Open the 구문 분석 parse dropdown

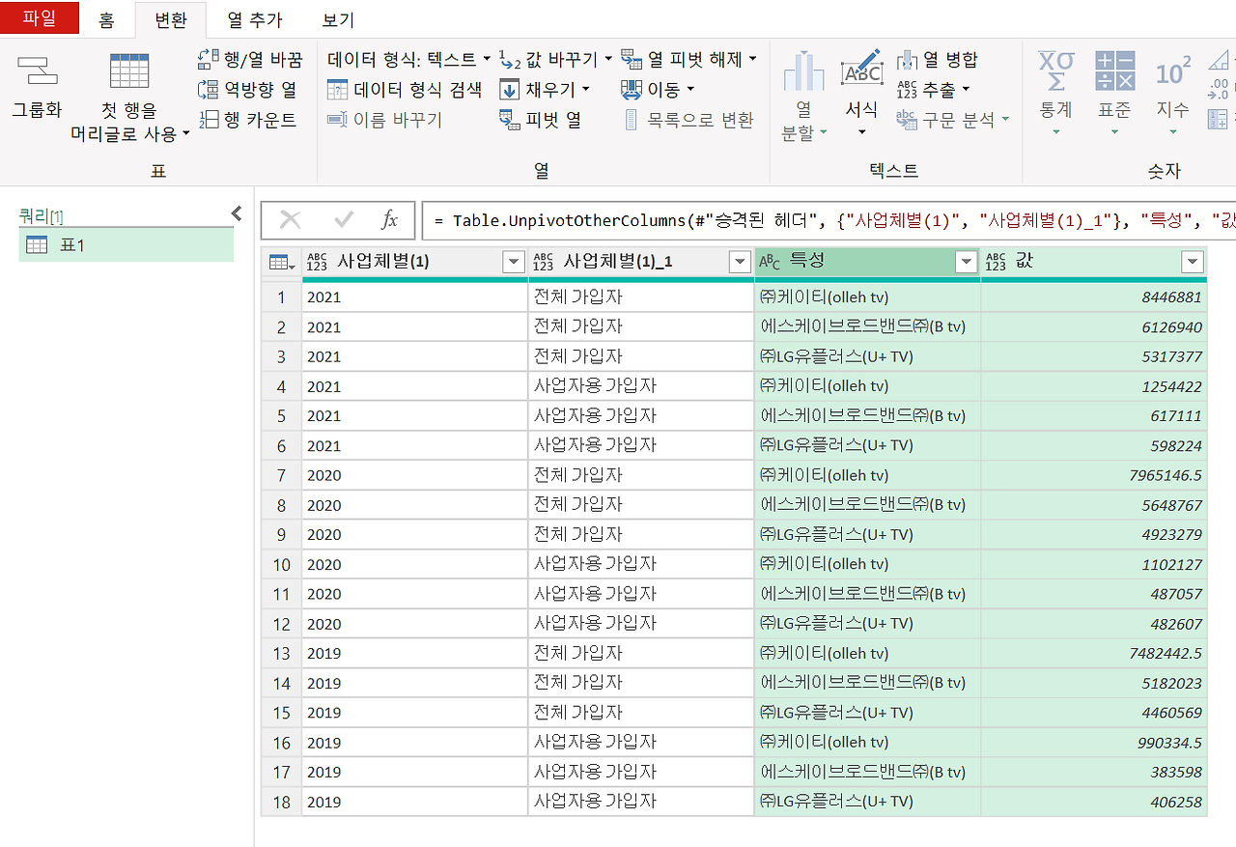pos(952,120)
